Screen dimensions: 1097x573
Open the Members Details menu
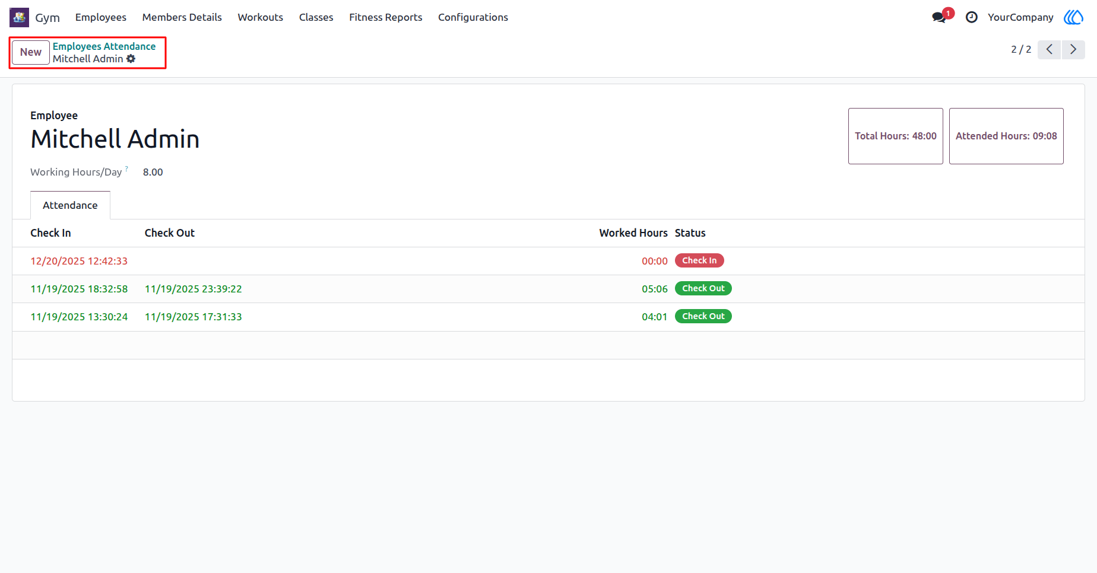(x=182, y=17)
